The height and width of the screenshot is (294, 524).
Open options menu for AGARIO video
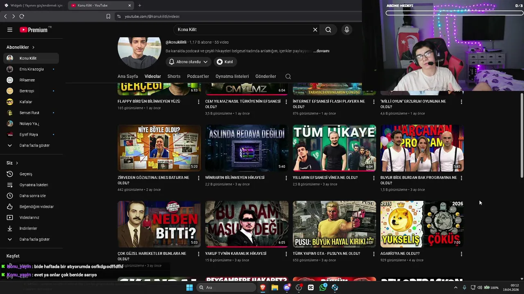coord(461,254)
